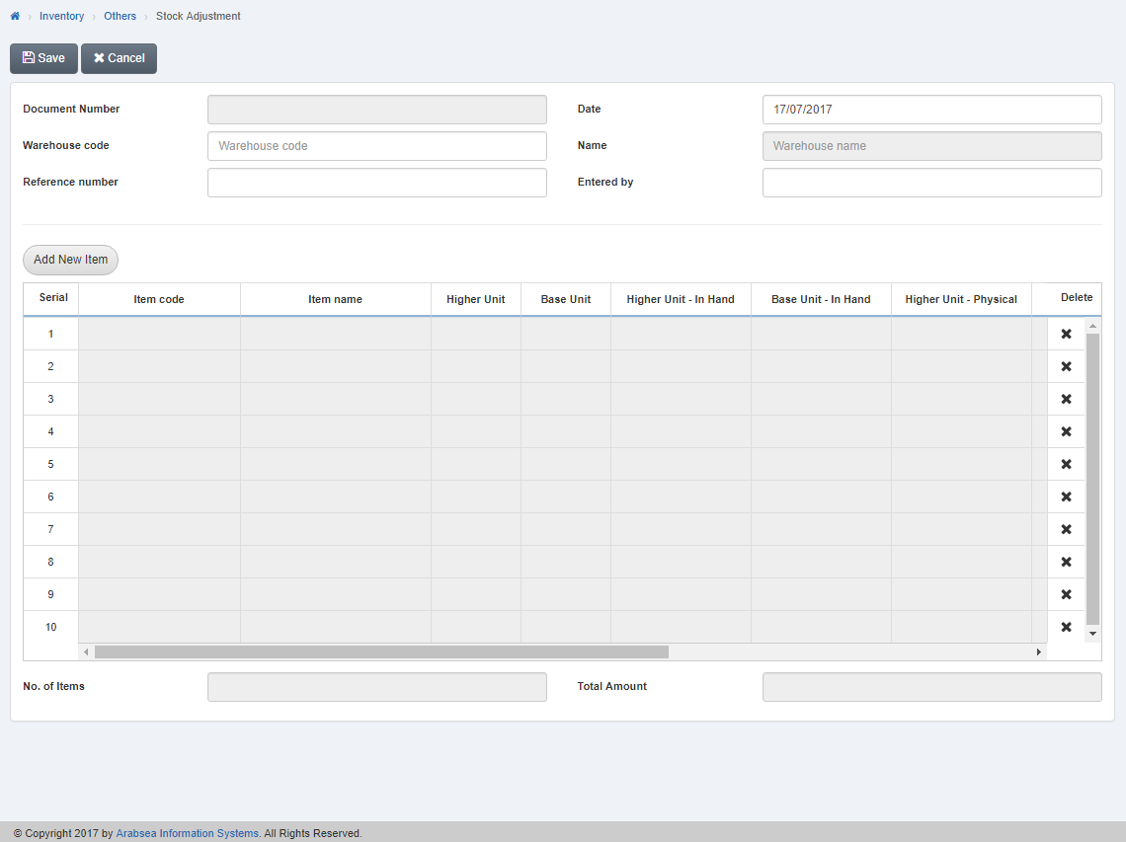This screenshot has height=842, width=1126.
Task: Click the Save floppy disk icon
Action: [x=29, y=58]
